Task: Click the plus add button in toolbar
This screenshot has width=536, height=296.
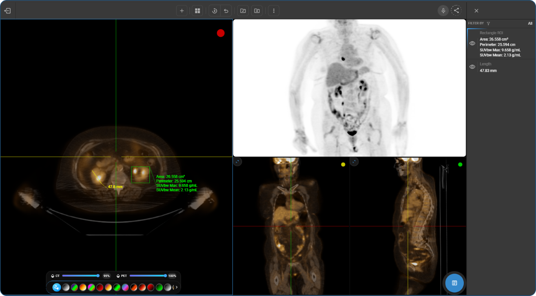Action: [182, 11]
